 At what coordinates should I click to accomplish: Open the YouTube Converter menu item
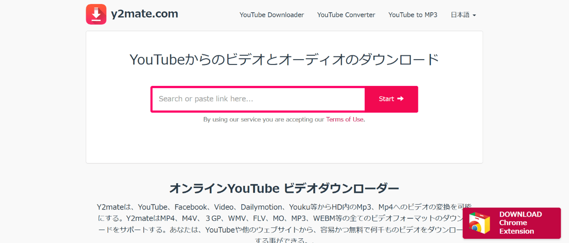pos(346,15)
